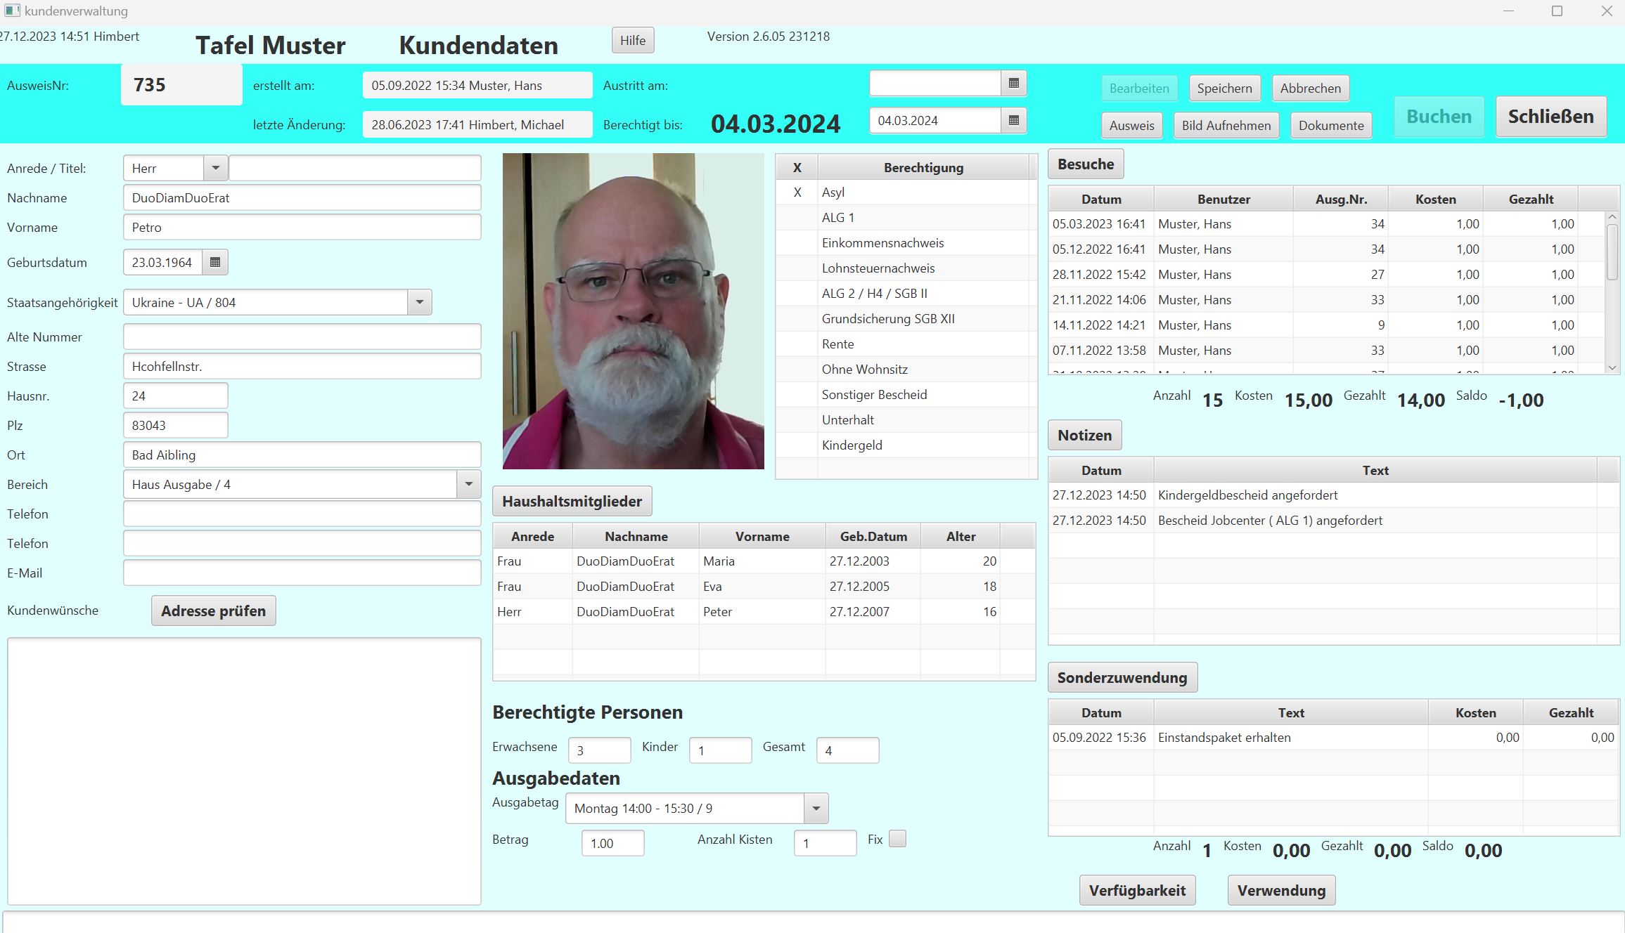Viewport: 1625px width, 933px height.
Task: Open the Austritt am calendar picker
Action: (x=1013, y=84)
